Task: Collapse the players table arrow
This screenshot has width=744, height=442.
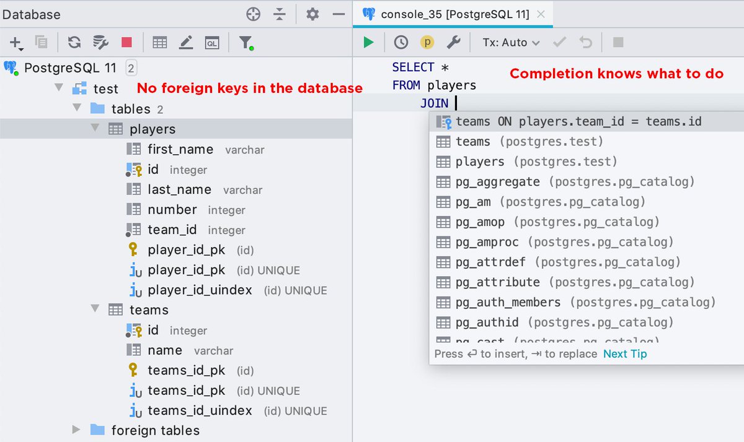Action: tap(95, 129)
